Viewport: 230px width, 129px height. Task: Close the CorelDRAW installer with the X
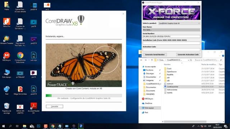[x=123, y=14]
